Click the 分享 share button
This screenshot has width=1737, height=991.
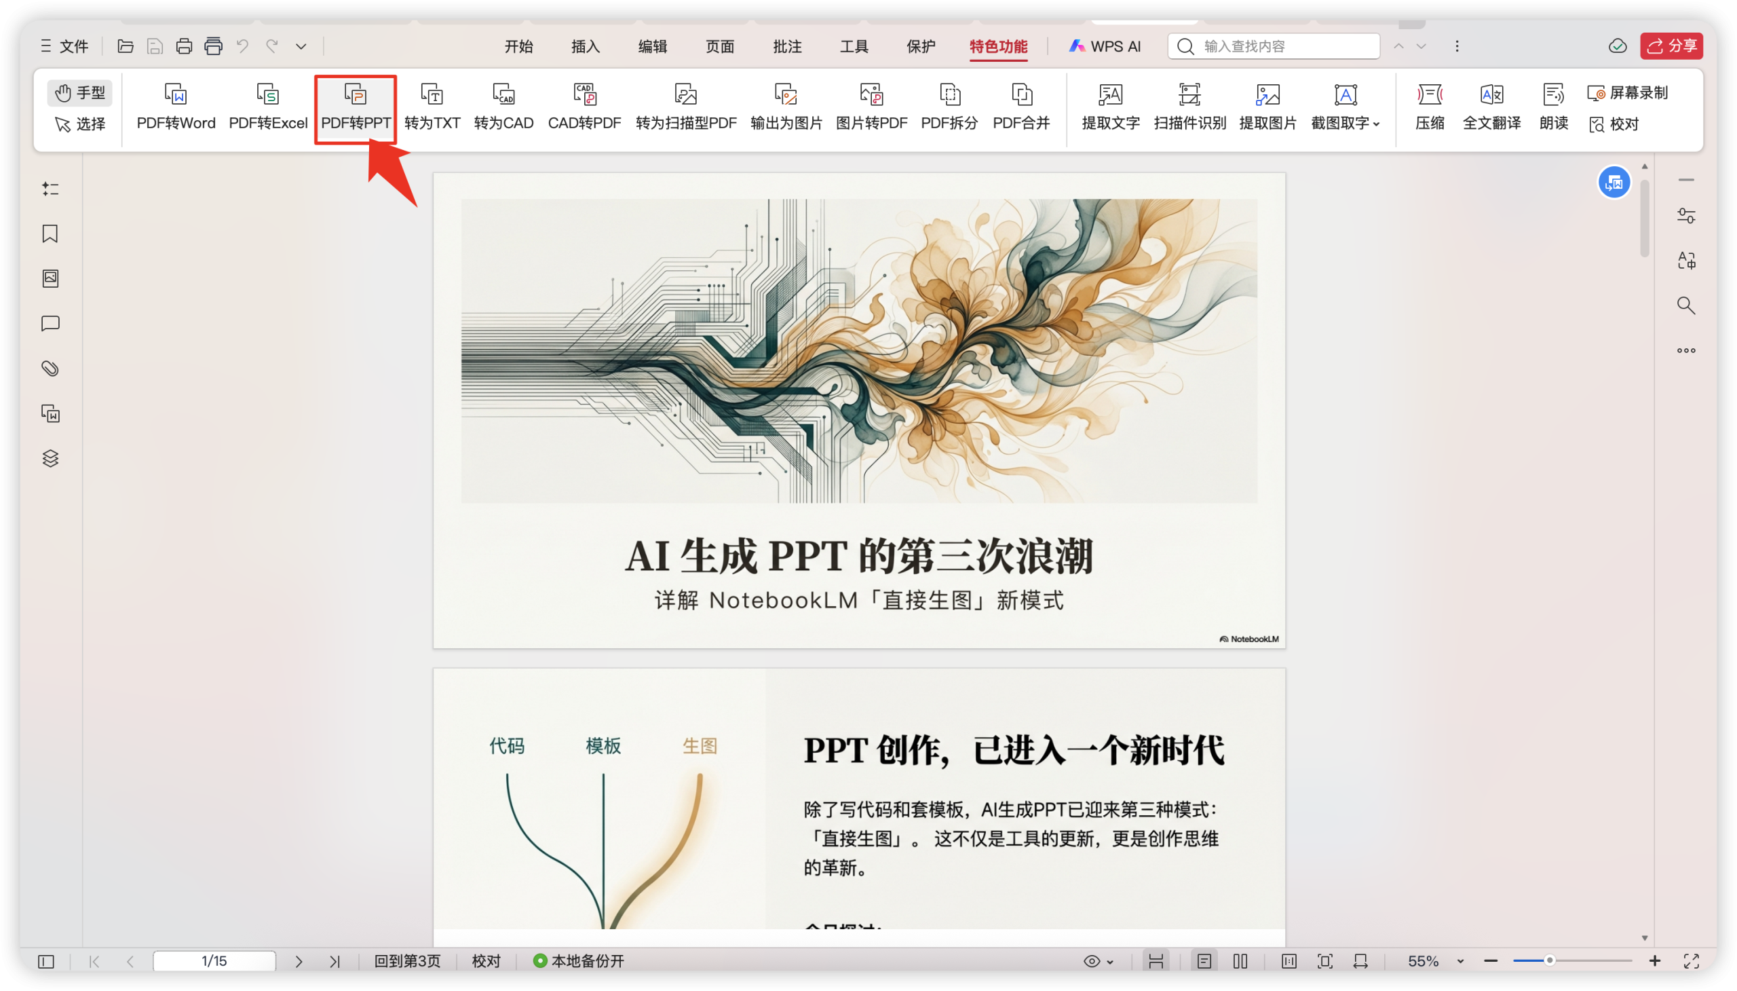point(1672,45)
